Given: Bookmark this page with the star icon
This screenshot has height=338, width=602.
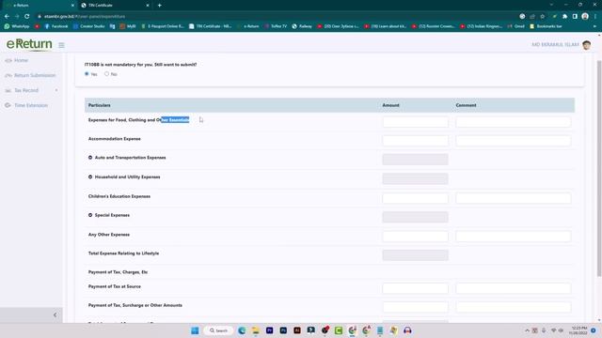Looking at the screenshot, I should (x=543, y=17).
